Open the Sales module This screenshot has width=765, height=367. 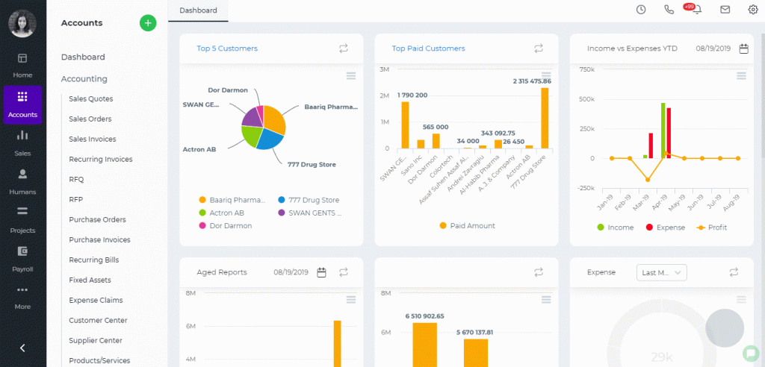tap(22, 142)
